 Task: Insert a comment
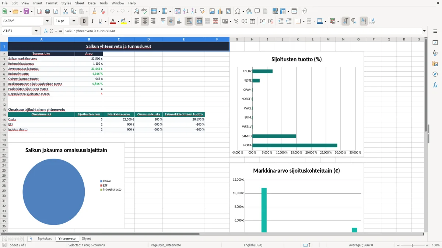(257, 11)
